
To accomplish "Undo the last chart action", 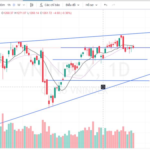I will point(105,5).
